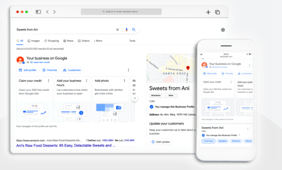
Task: Toggle the browser sidebar icon
Action: tap(38, 12)
